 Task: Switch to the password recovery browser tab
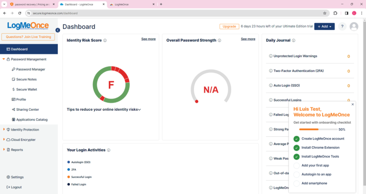[x=31, y=4]
